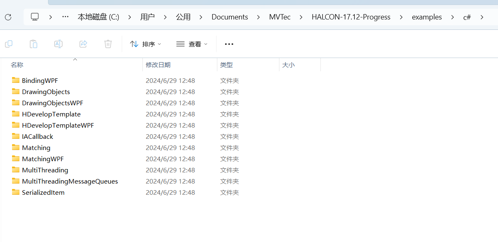This screenshot has height=242, width=498.
Task: Click 文件夹 type in the Matching row
Action: point(229,148)
